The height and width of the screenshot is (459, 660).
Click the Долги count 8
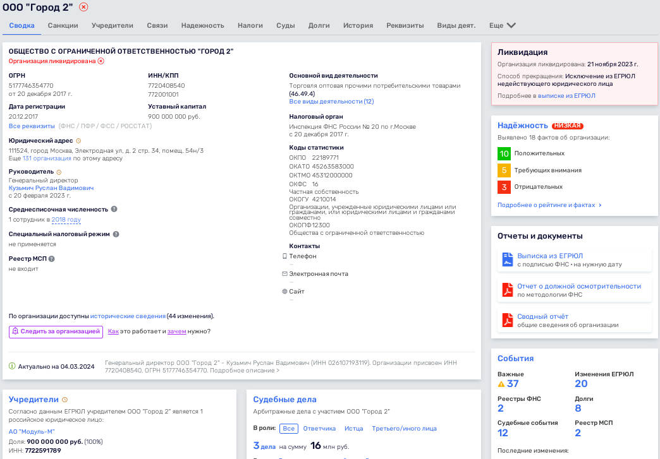point(578,408)
